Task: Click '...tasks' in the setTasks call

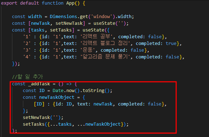Action: point(61,124)
